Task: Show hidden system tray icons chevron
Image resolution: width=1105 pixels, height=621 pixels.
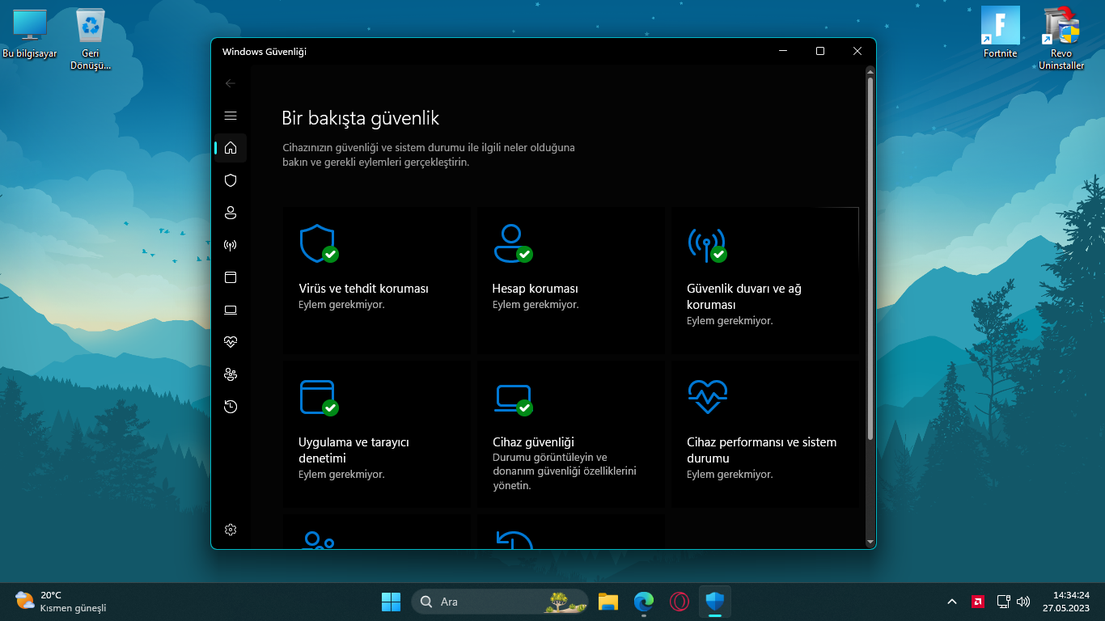Action: [952, 602]
